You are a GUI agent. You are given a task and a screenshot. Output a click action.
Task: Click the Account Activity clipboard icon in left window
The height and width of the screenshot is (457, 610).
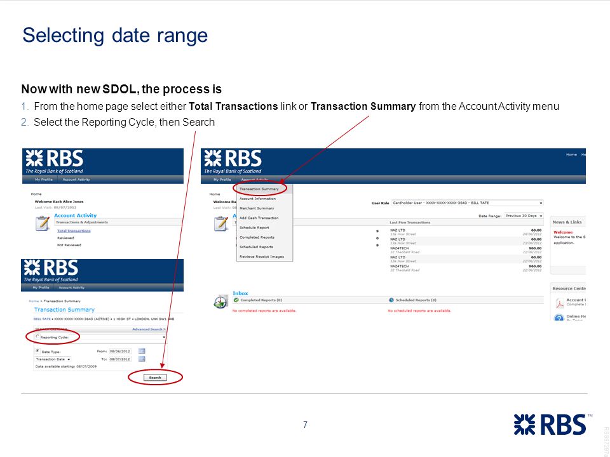[x=43, y=223]
